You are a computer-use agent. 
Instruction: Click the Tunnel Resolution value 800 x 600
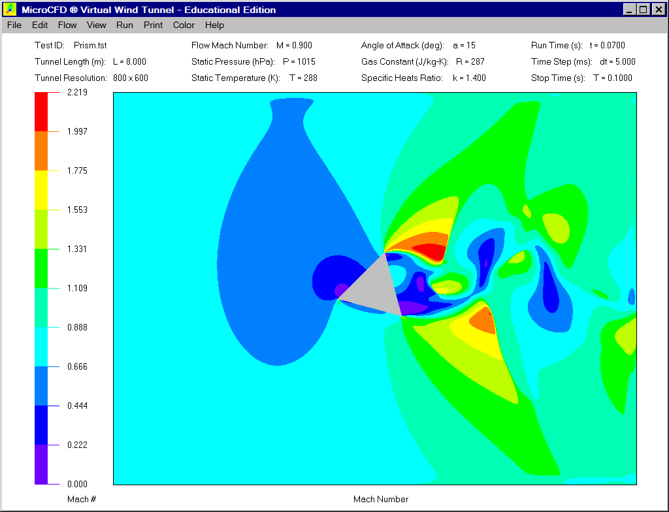point(131,78)
